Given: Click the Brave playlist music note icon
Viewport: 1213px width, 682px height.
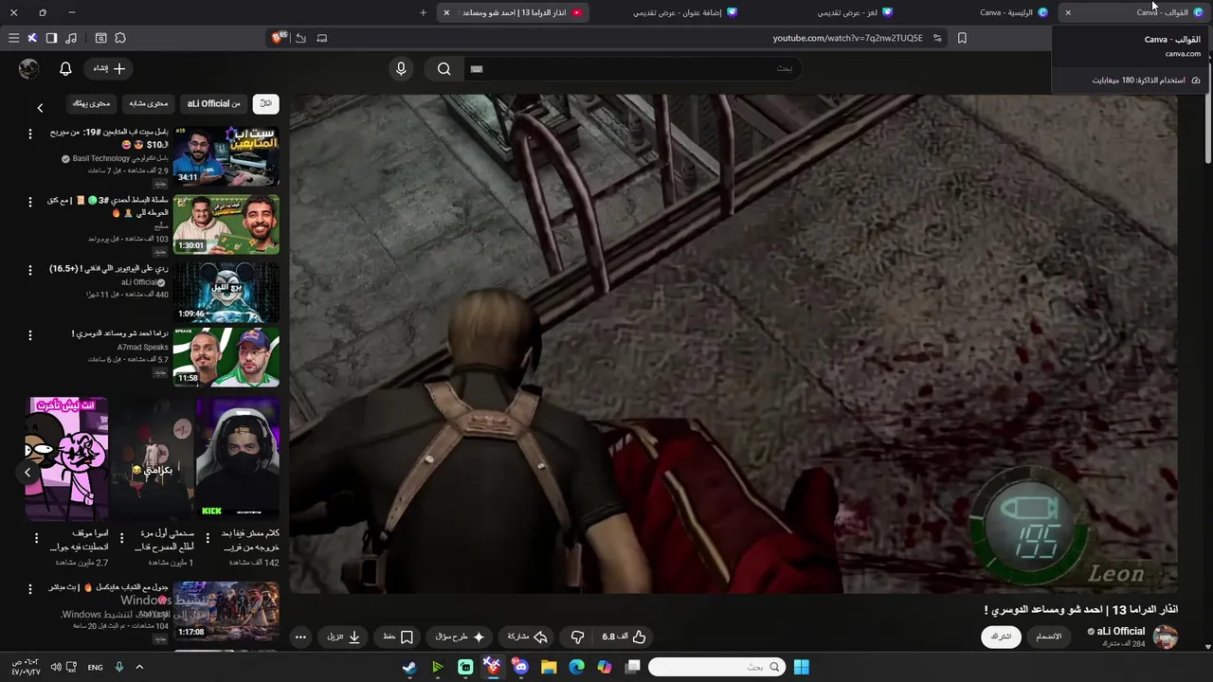Looking at the screenshot, I should (x=71, y=38).
